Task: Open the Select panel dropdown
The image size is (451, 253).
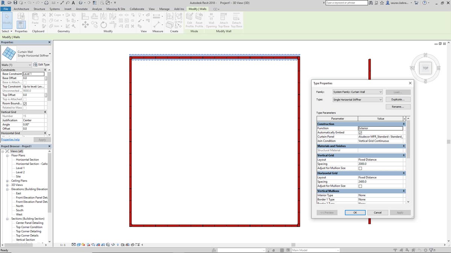Action: tap(7, 31)
